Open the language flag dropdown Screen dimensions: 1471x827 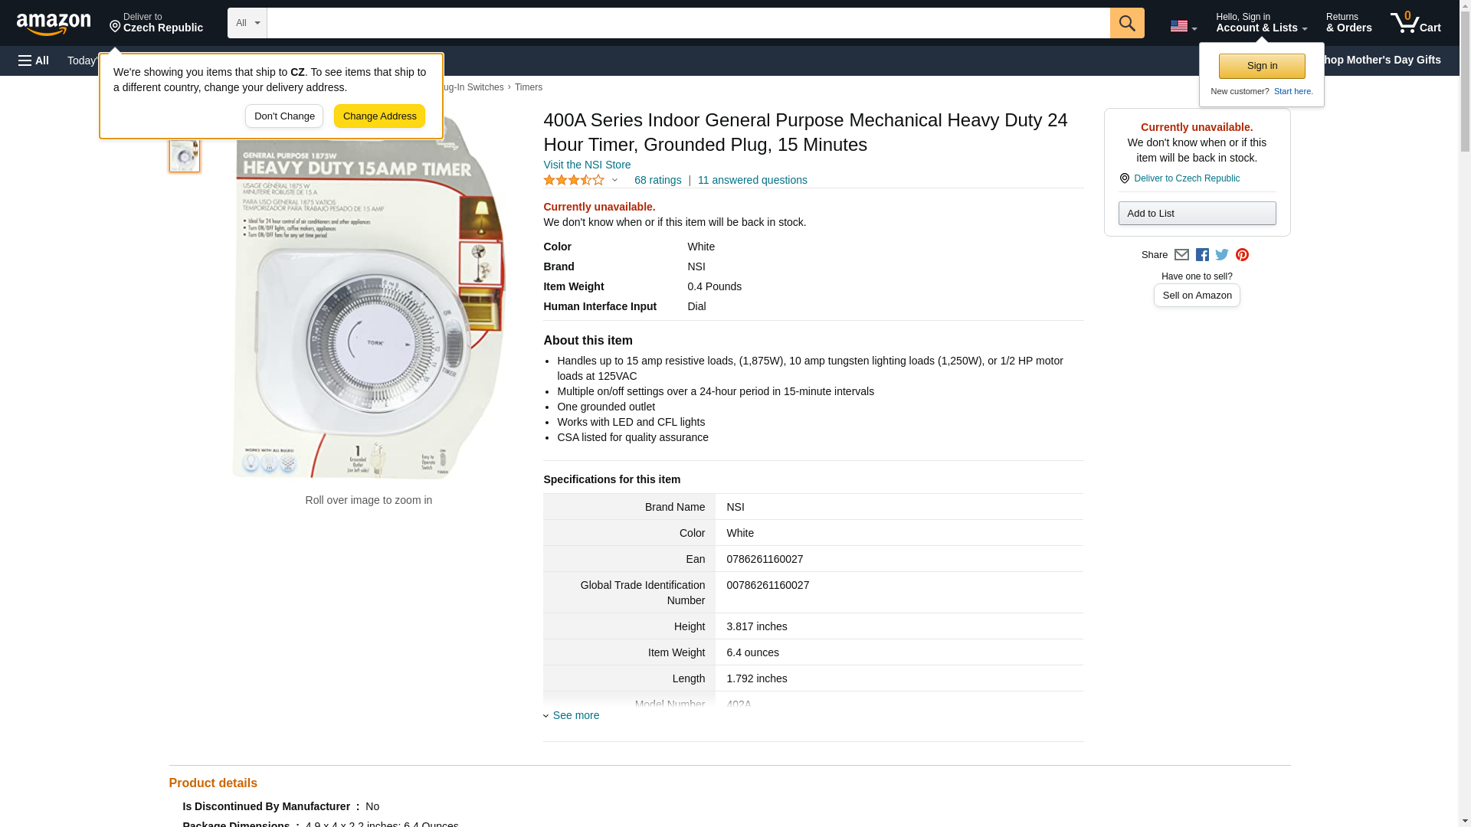pyautogui.click(x=1183, y=26)
